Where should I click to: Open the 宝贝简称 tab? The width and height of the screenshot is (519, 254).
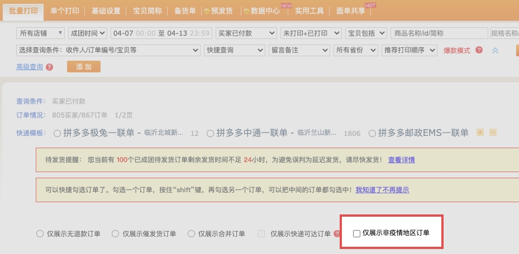point(147,11)
